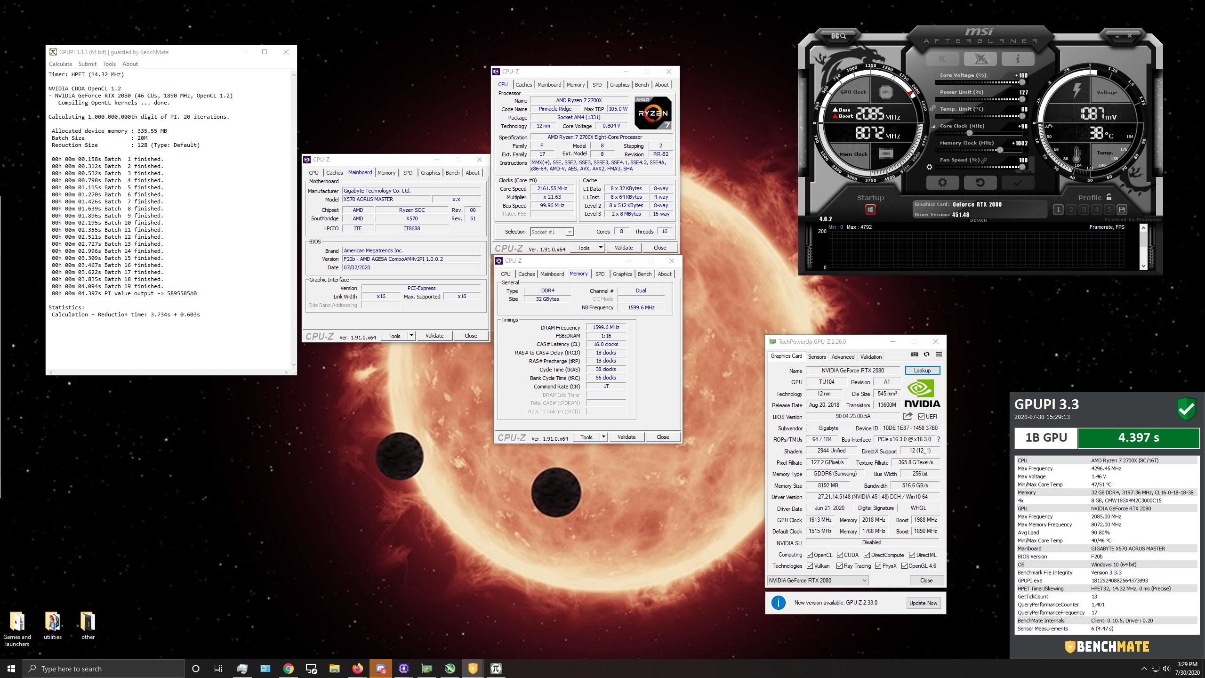Image resolution: width=1205 pixels, height=678 pixels.
Task: Adjust the Core Clock (MHz) slider
Action: [x=979, y=133]
